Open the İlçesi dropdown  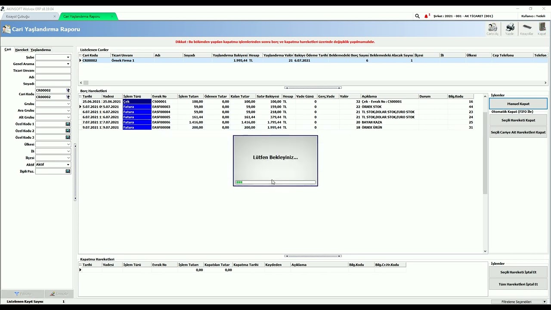pyautogui.click(x=68, y=158)
